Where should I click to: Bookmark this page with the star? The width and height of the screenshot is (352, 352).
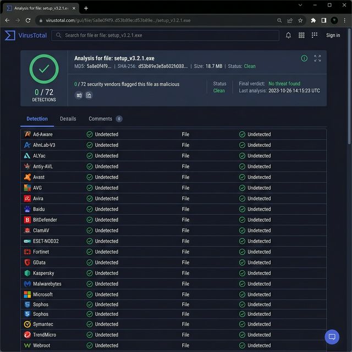[x=300, y=20]
